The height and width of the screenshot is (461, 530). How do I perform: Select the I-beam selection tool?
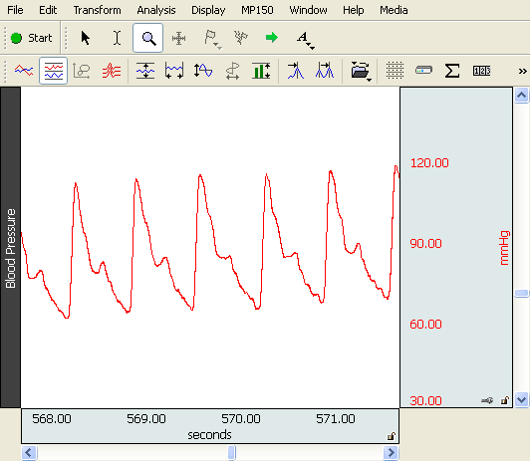click(x=117, y=38)
